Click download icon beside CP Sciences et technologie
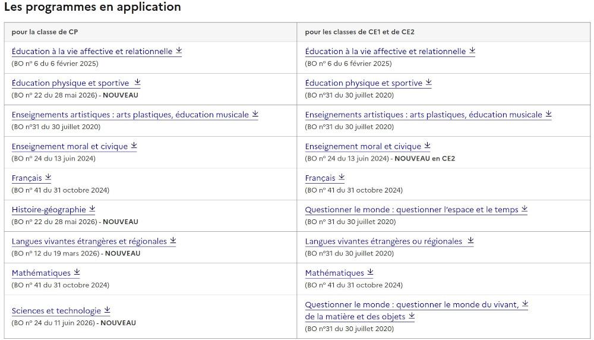The height and width of the screenshot is (340, 594). point(107,310)
